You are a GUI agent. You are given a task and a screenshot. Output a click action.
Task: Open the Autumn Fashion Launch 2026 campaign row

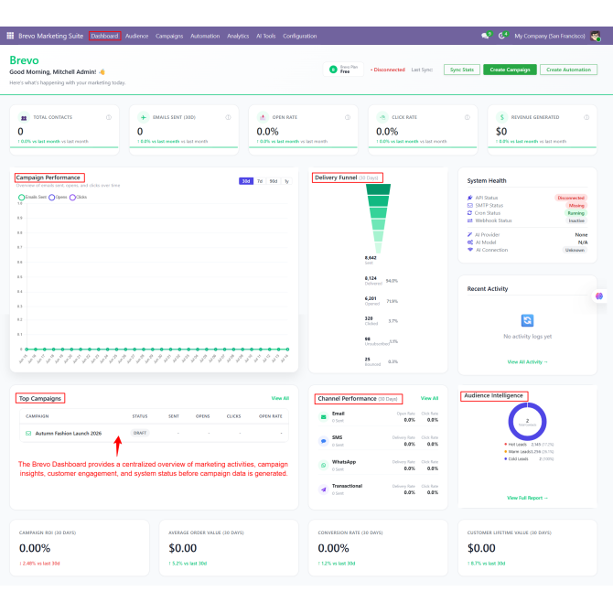click(x=154, y=433)
